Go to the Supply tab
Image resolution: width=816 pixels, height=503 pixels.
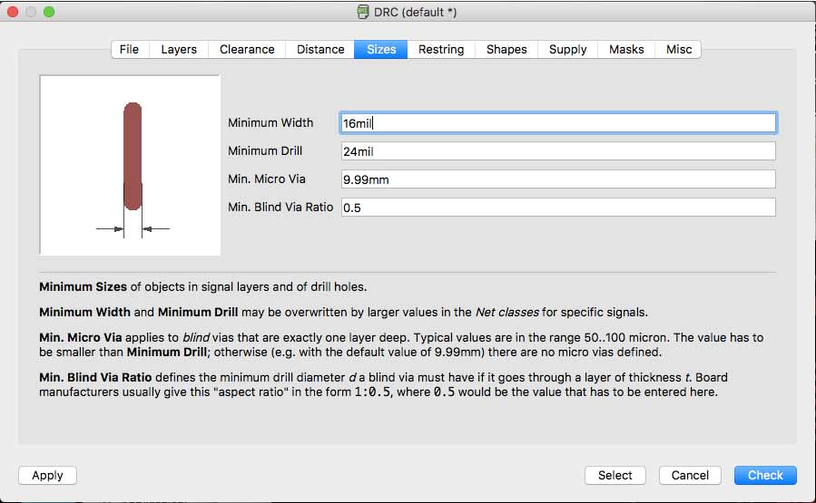click(x=568, y=49)
